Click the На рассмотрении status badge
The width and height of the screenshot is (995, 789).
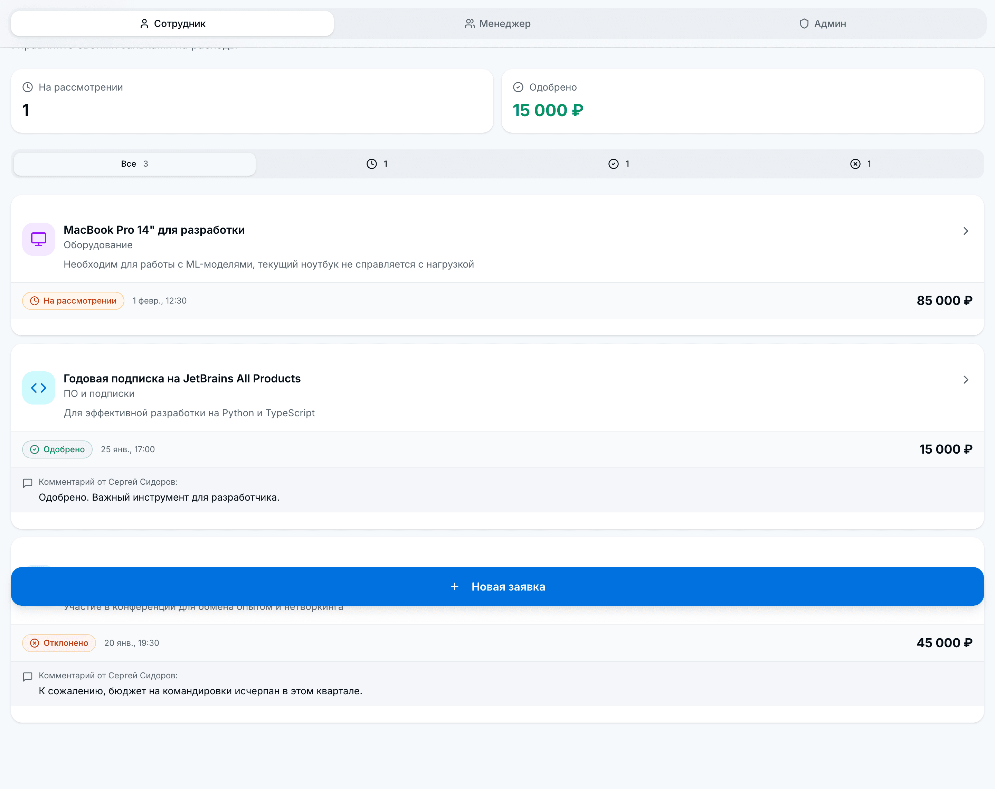point(73,301)
